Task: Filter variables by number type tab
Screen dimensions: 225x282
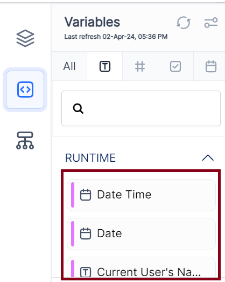Action: point(140,66)
